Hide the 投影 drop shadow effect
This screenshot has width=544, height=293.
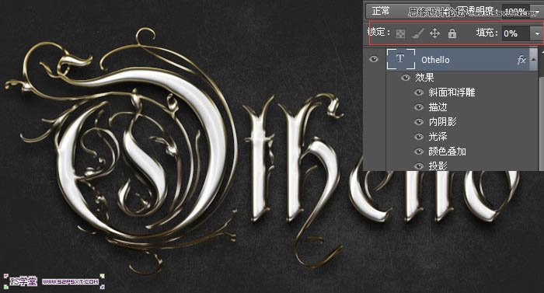(419, 166)
